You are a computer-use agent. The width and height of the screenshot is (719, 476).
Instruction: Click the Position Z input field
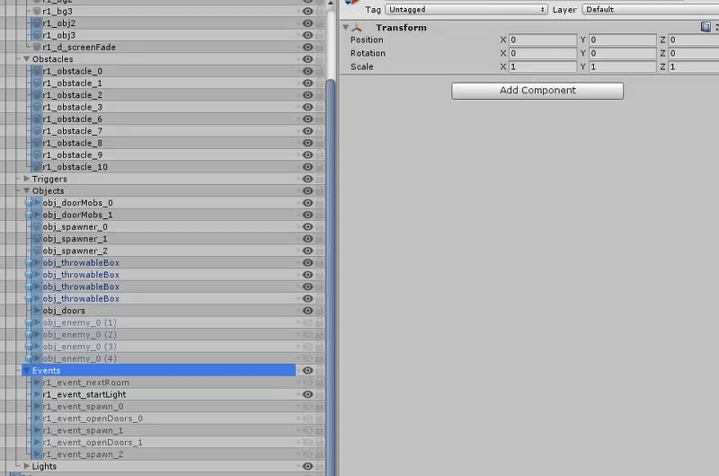coord(693,40)
